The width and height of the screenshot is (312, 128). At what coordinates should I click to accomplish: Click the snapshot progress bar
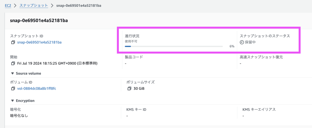pyautogui.click(x=174, y=46)
